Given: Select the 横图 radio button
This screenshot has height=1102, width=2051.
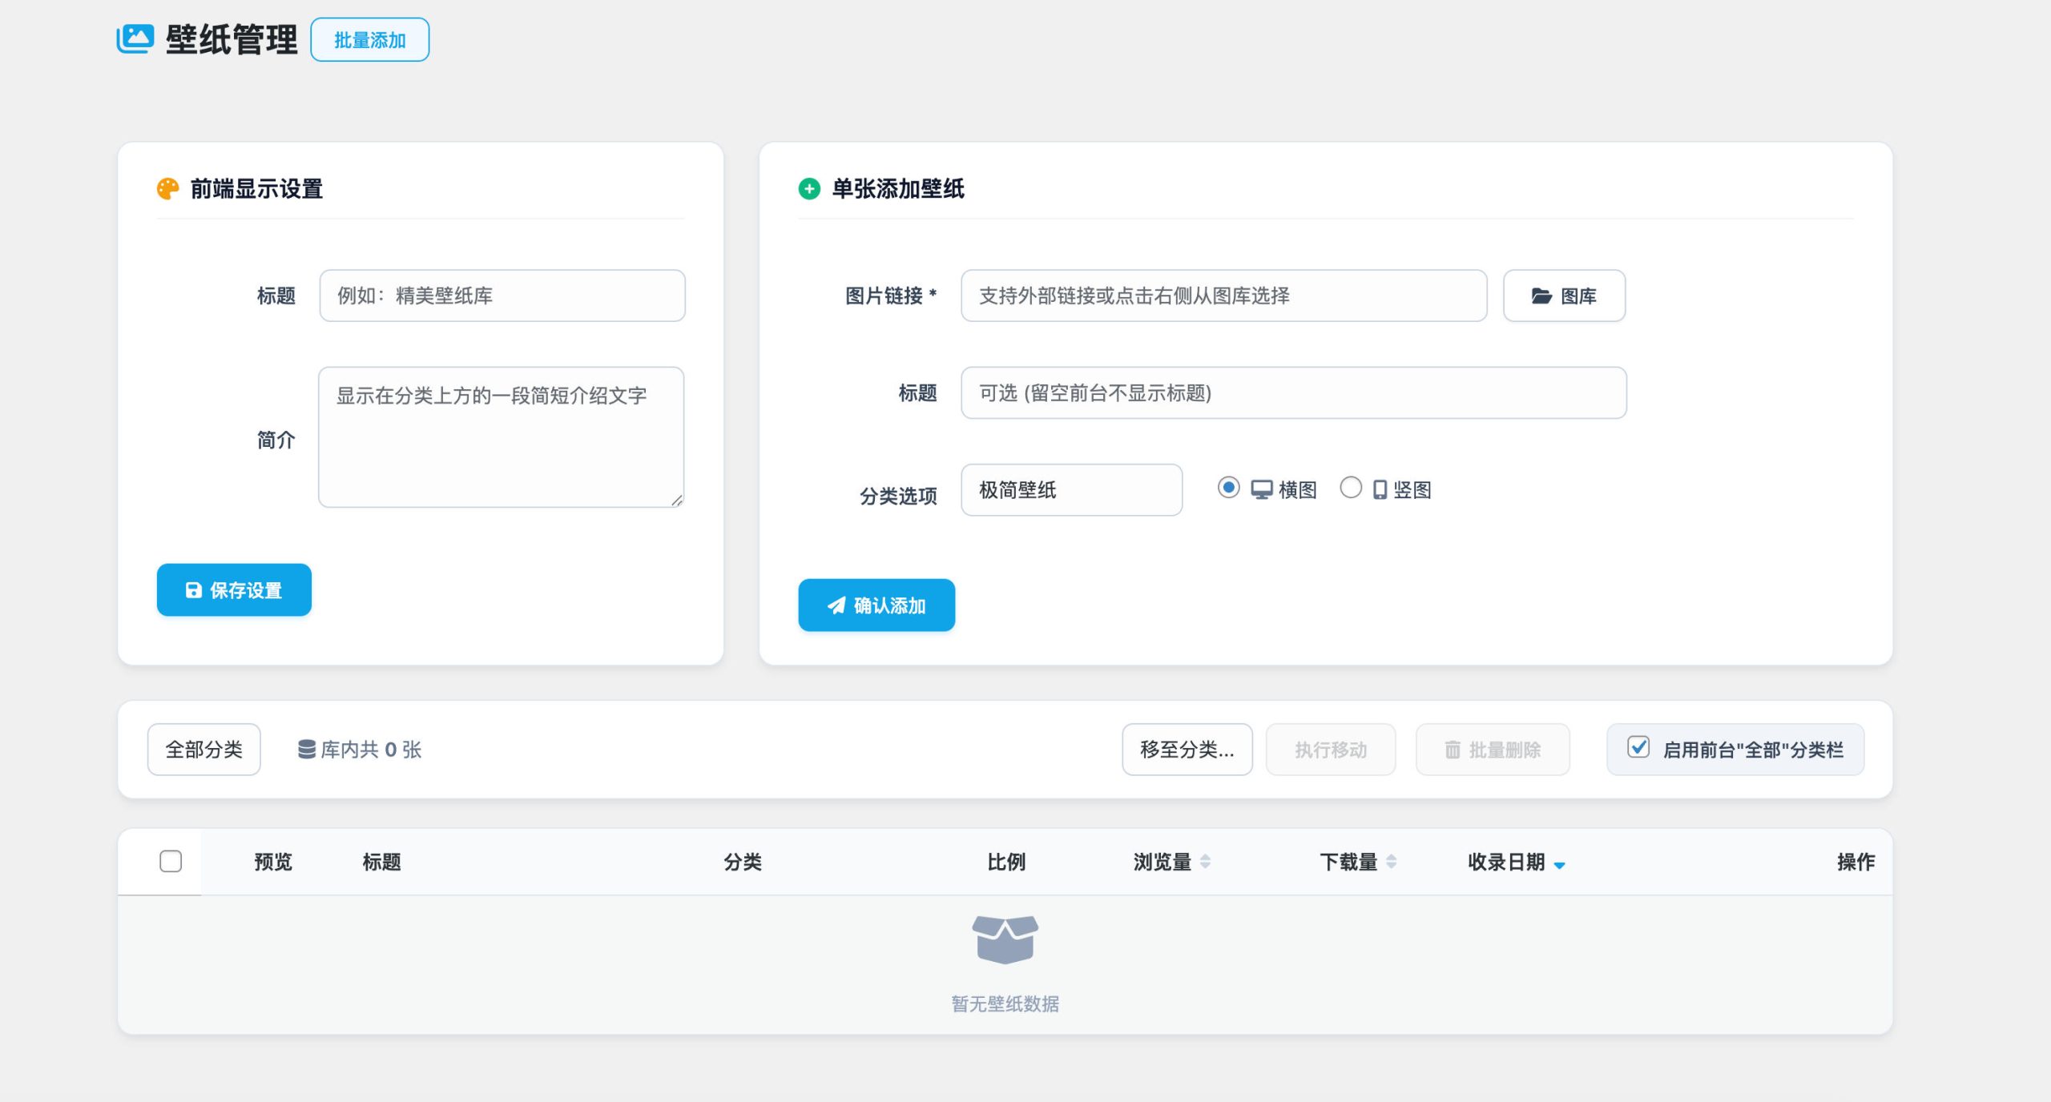Looking at the screenshot, I should coord(1228,488).
